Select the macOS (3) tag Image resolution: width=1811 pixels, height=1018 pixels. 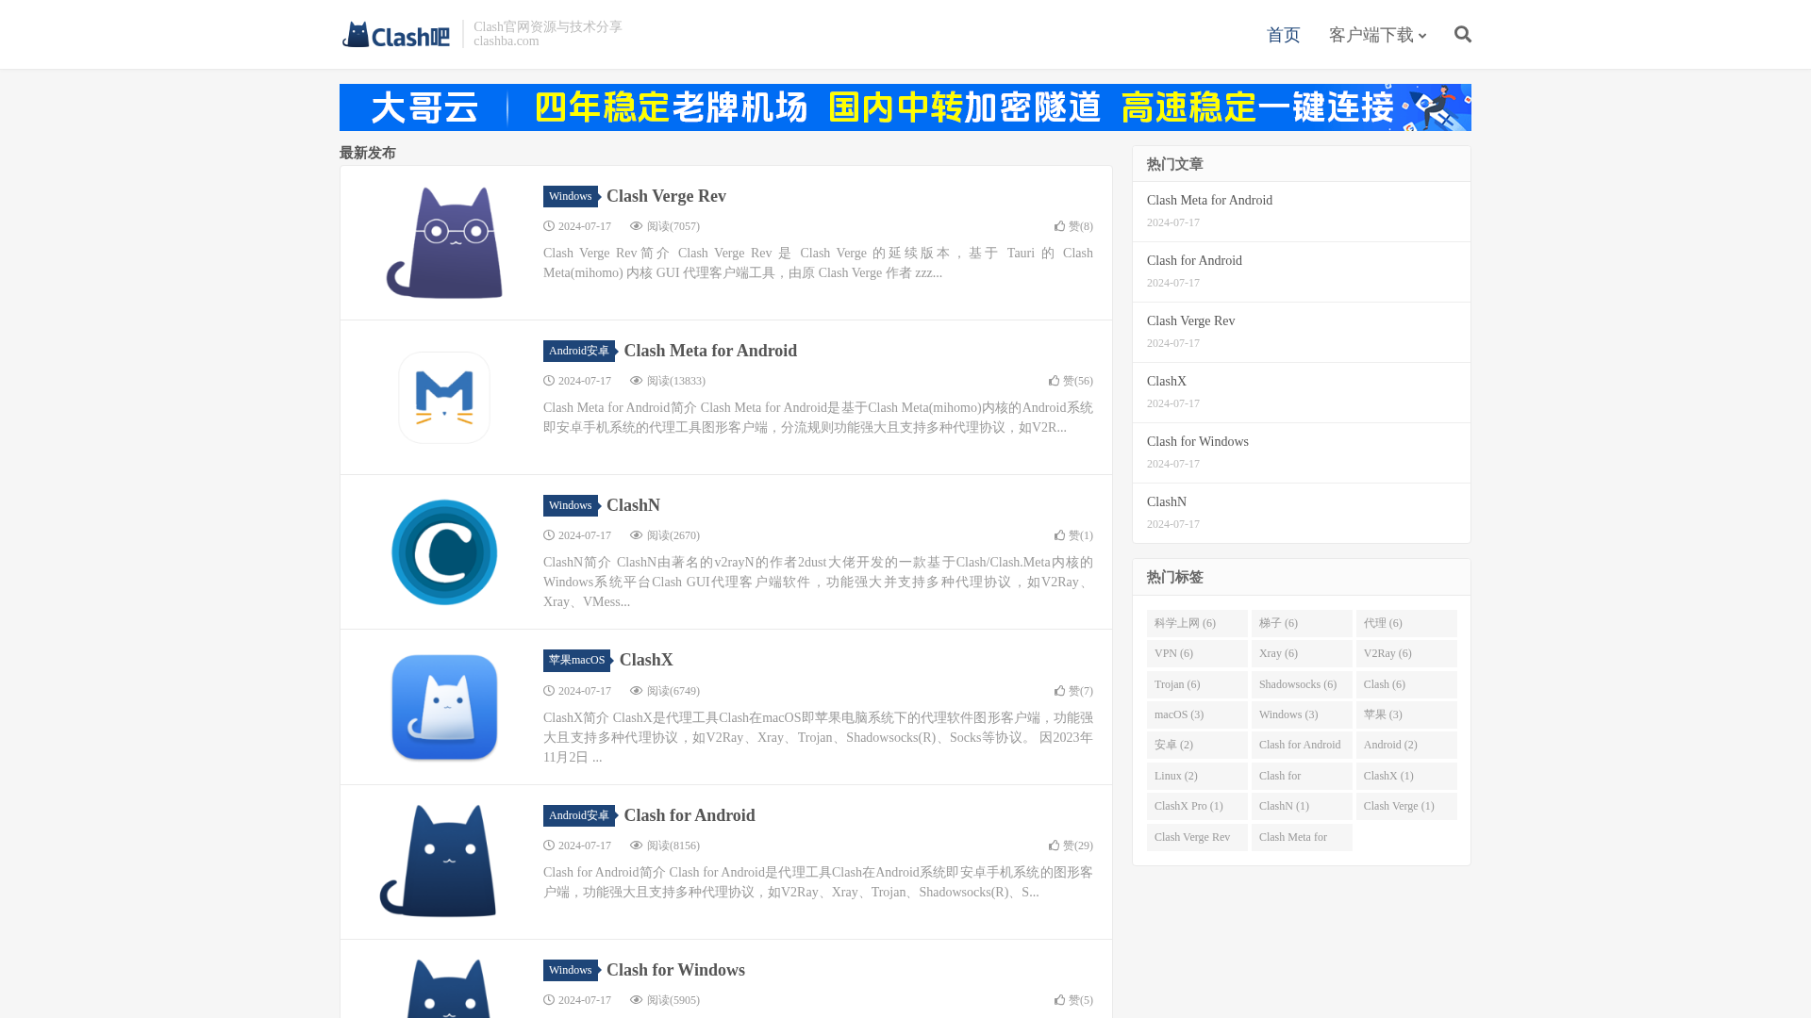tap(1197, 714)
